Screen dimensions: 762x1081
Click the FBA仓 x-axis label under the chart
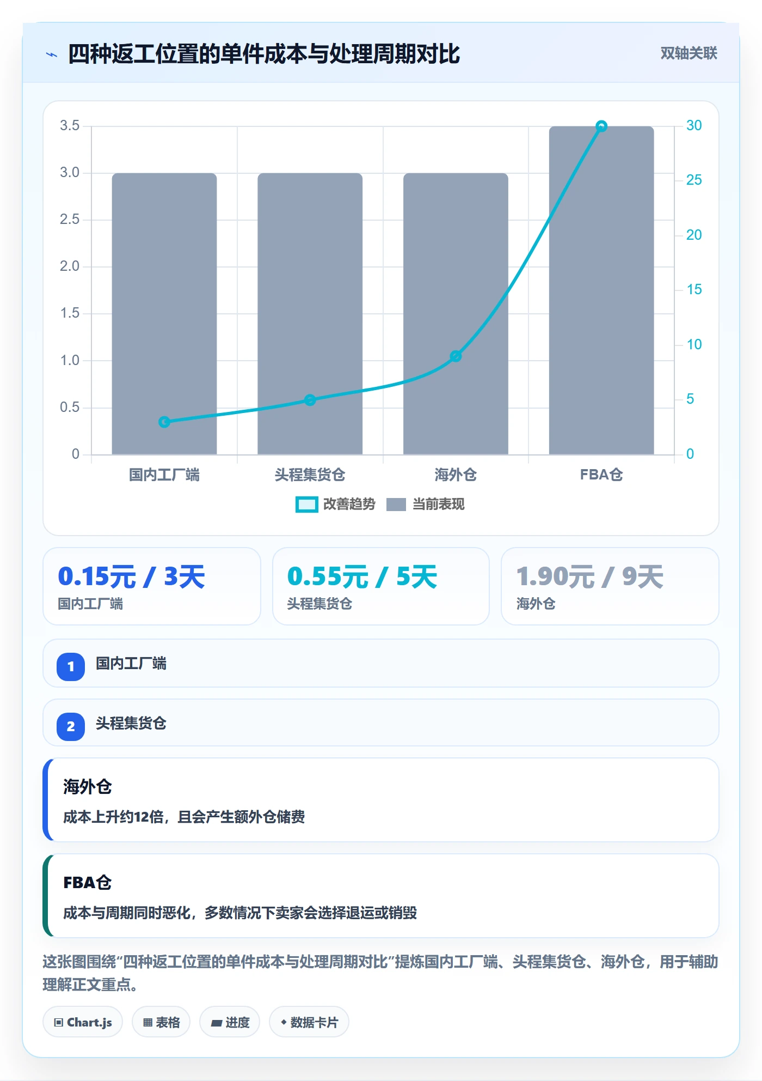click(x=601, y=475)
